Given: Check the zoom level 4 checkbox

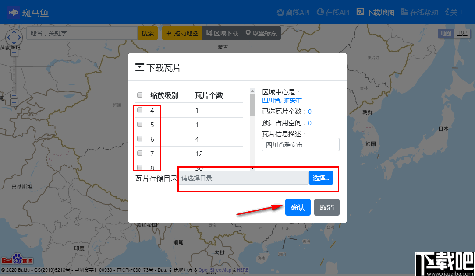Looking at the screenshot, I should 140,110.
